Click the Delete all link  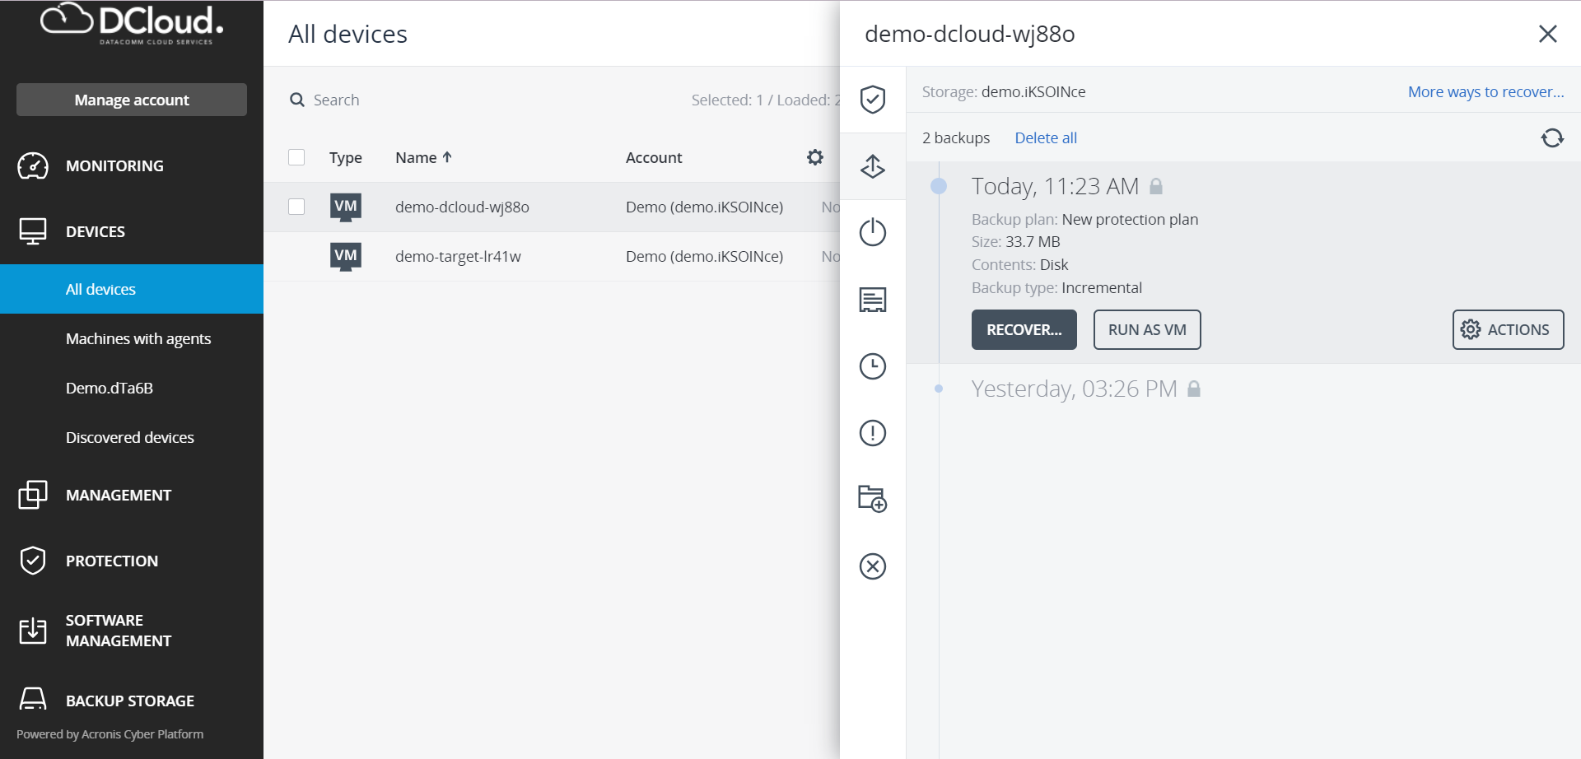1045,138
